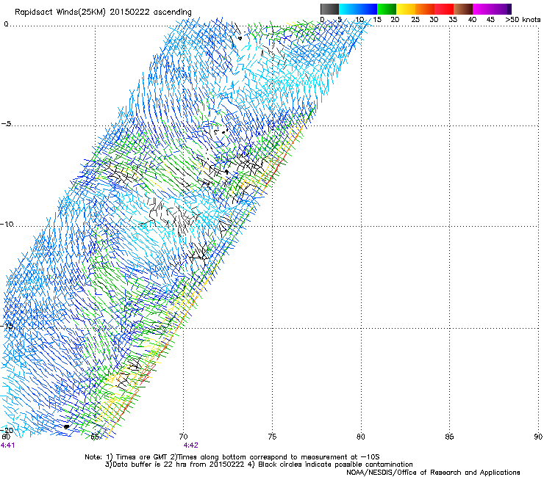Click latitude axis label '-20'

(x=7, y=430)
